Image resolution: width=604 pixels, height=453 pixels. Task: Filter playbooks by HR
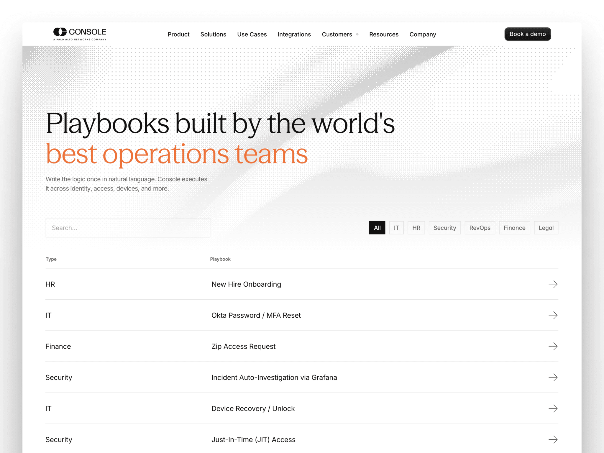[x=416, y=228]
